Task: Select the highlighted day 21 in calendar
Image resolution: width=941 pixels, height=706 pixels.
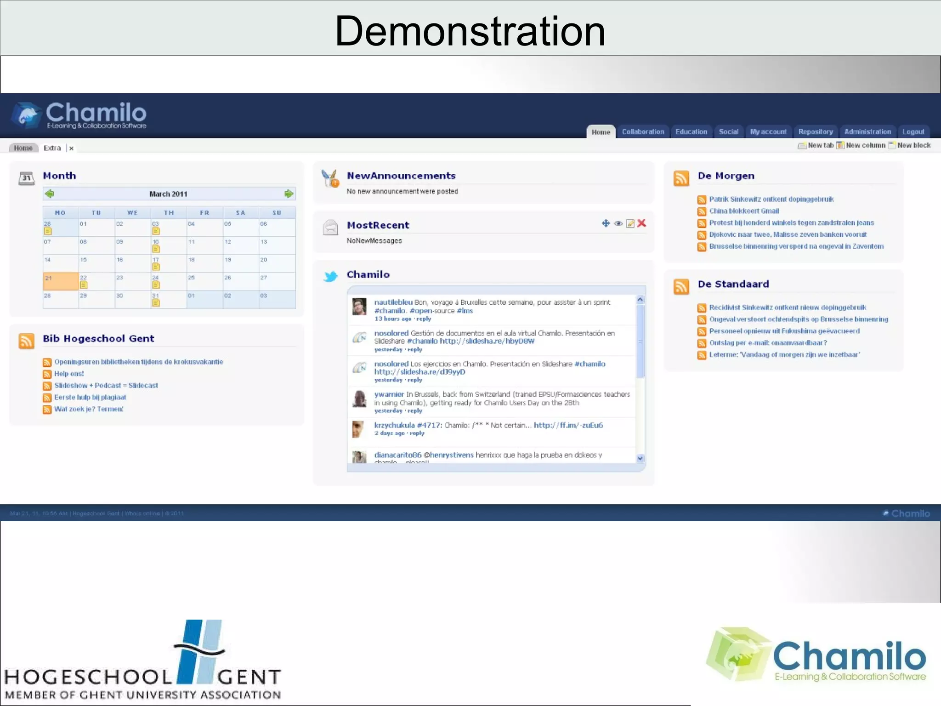Action: 60,281
